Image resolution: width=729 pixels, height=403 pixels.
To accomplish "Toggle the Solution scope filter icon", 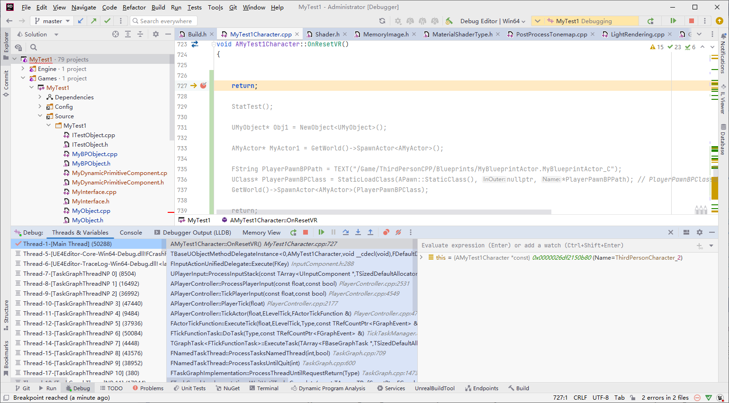I will point(18,47).
